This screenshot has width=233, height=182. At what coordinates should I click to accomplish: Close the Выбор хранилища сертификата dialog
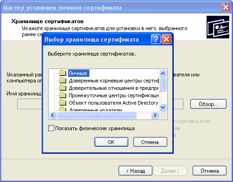(166, 39)
